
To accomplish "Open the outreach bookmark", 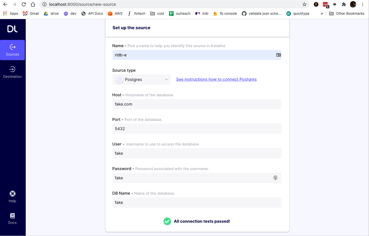I will coord(180,13).
